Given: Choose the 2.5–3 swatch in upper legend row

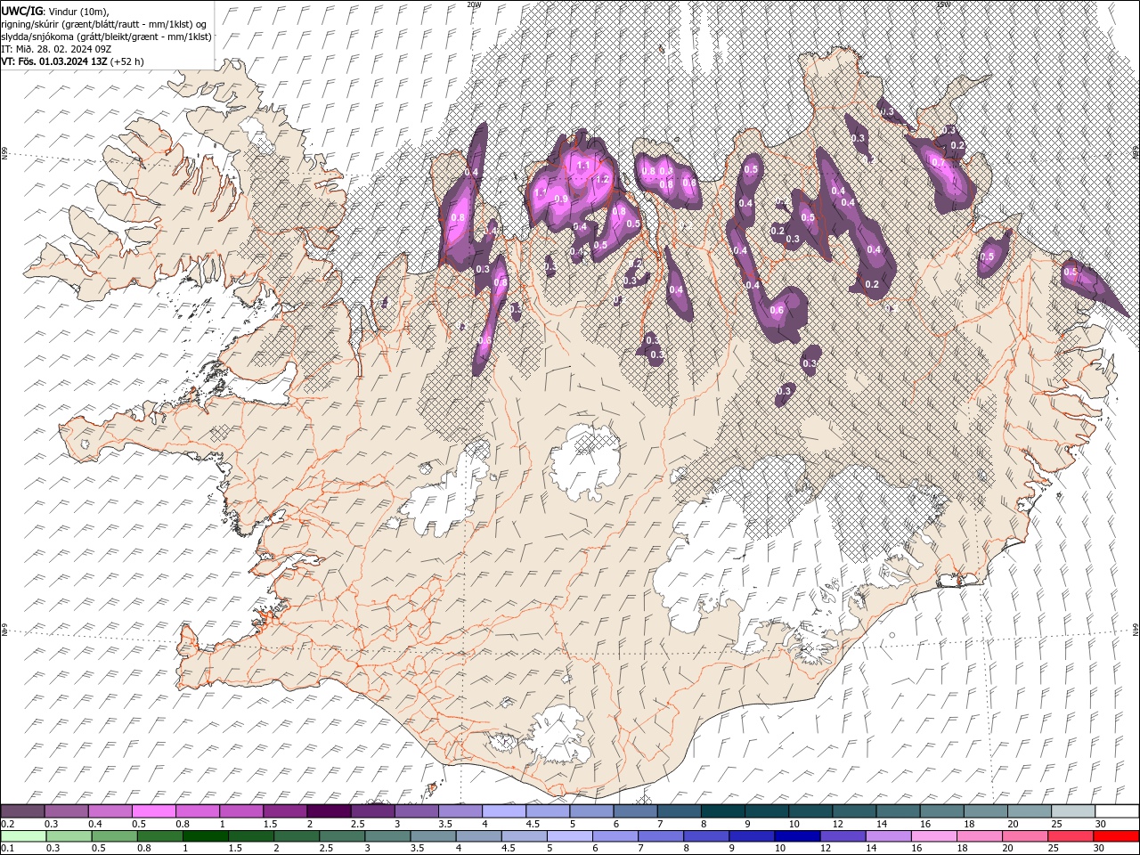Looking at the screenshot, I should (372, 810).
